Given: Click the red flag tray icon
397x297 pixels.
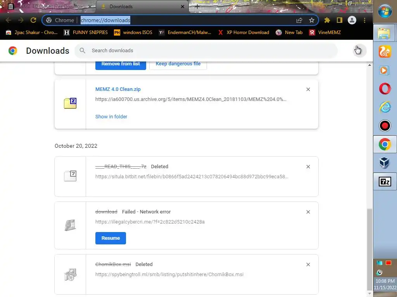Looking at the screenshot, I should point(388,263).
